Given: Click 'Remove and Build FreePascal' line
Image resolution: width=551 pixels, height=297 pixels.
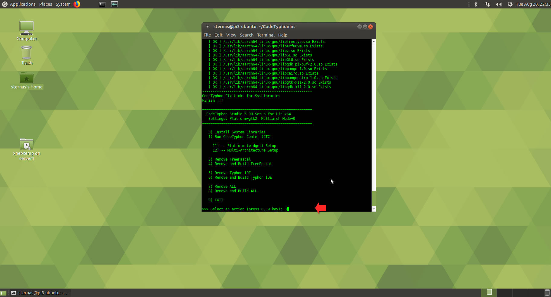Looking at the screenshot, I should 240,164.
